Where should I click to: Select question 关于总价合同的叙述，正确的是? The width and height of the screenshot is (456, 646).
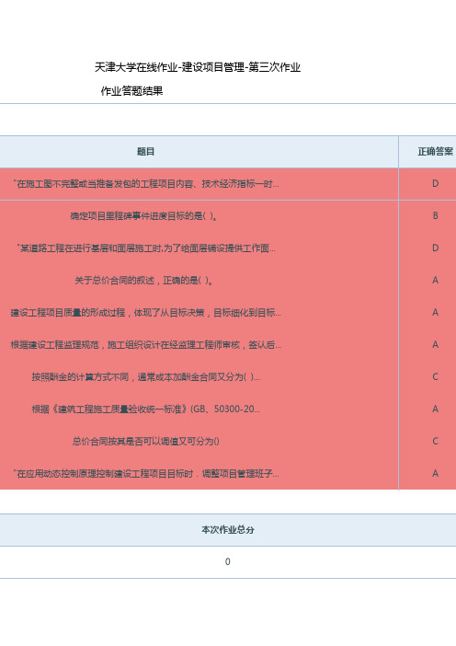coord(143,281)
